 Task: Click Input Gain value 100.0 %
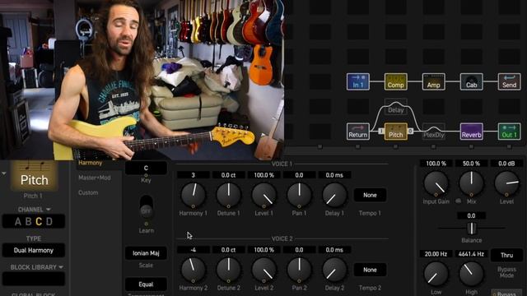[x=436, y=164]
